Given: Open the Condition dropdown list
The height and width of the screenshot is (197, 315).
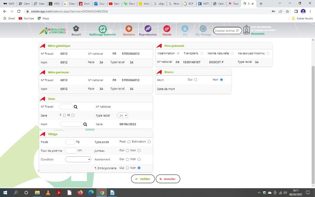Looking at the screenshot, I should [78, 159].
